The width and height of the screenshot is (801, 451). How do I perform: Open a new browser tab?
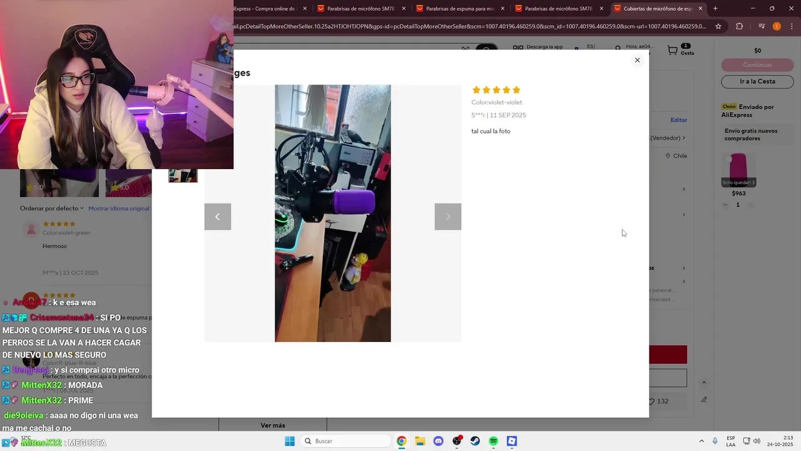(715, 9)
